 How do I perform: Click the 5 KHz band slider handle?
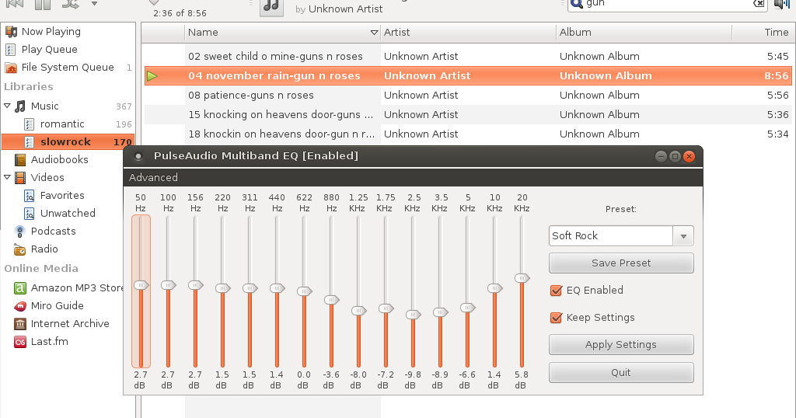(467, 308)
